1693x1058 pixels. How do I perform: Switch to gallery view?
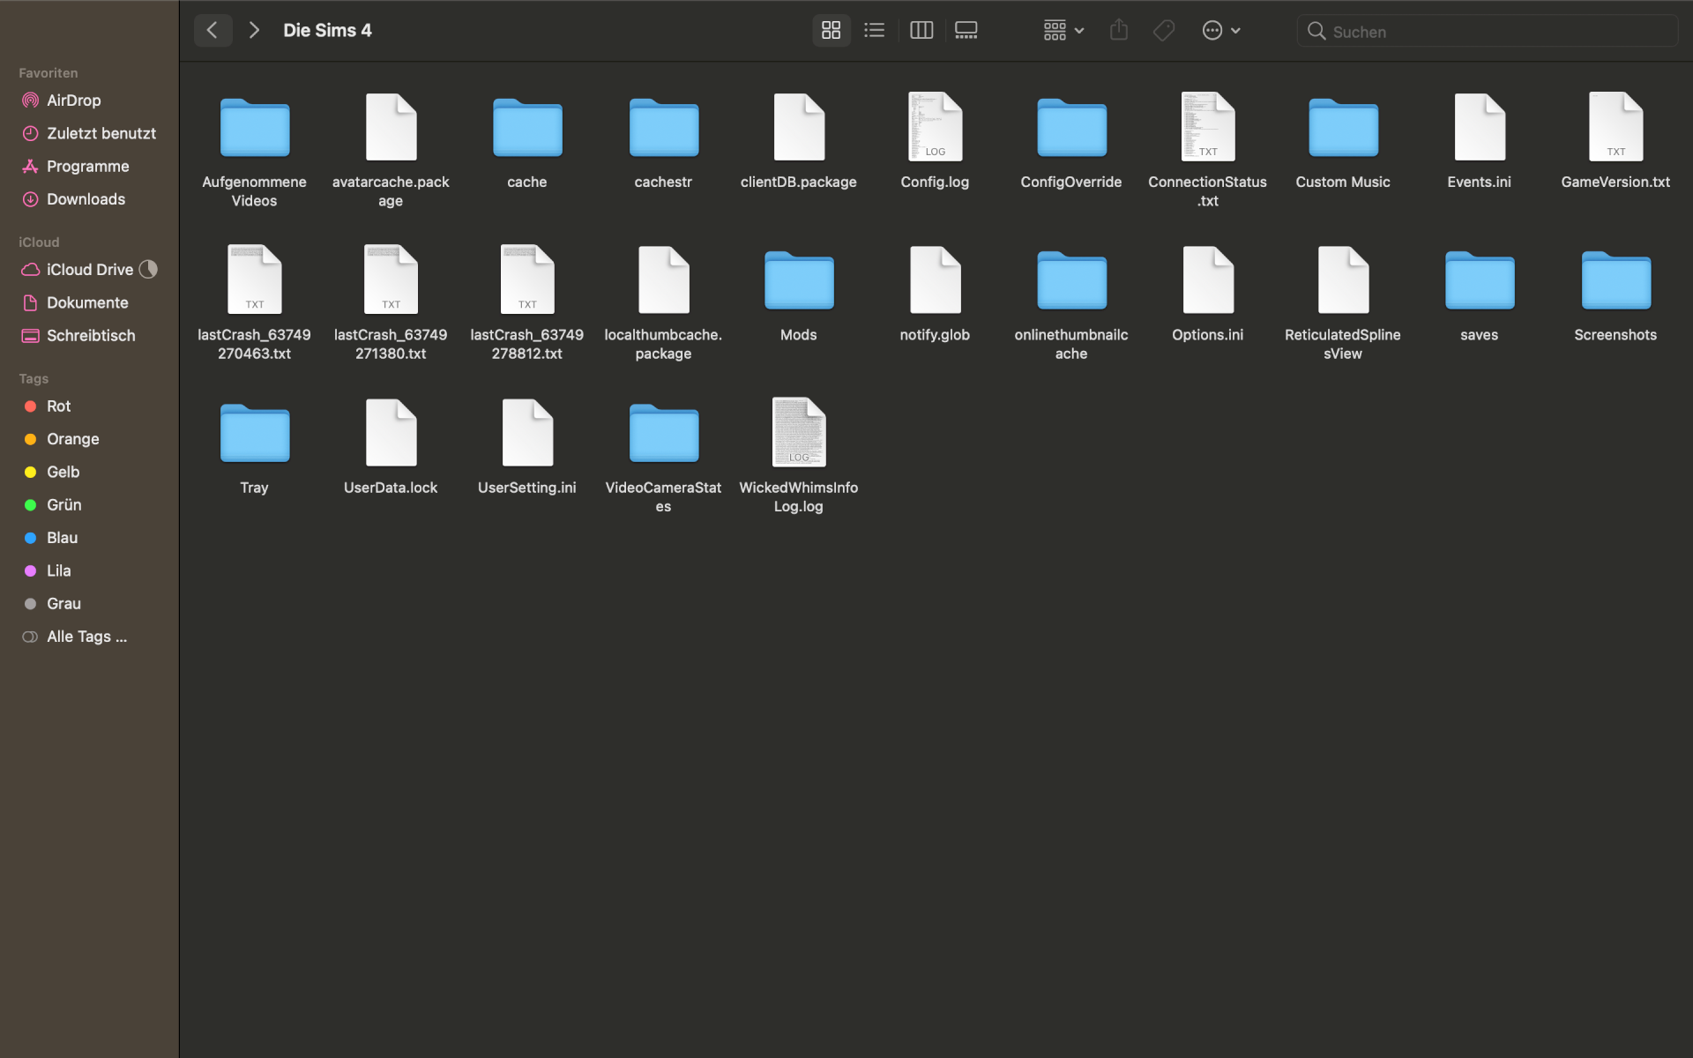pyautogui.click(x=966, y=31)
